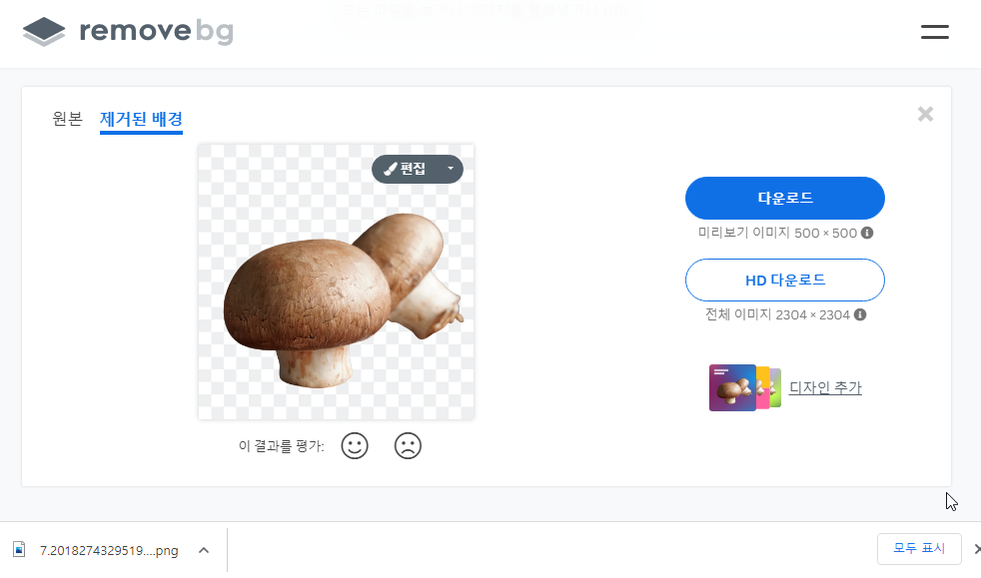Show info for 미리보기 이미지 500 × 500

(867, 233)
